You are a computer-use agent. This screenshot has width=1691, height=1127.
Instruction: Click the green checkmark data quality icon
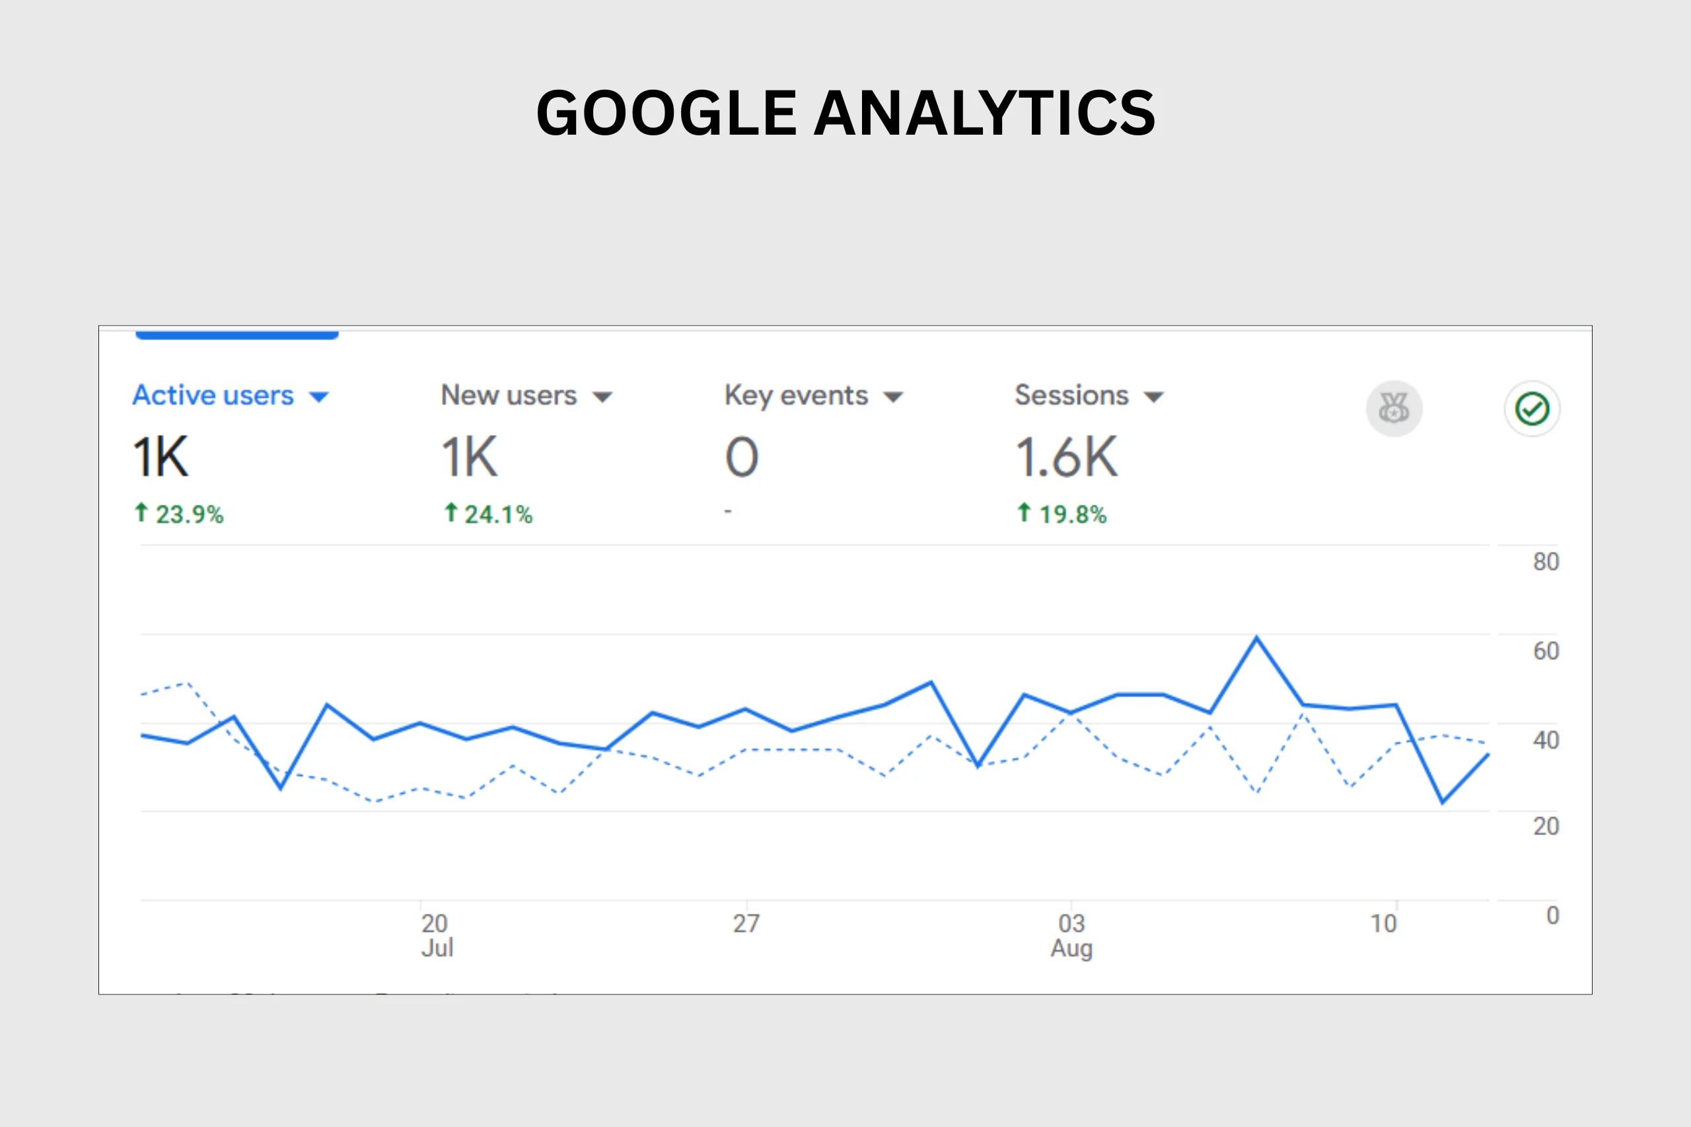(1532, 409)
